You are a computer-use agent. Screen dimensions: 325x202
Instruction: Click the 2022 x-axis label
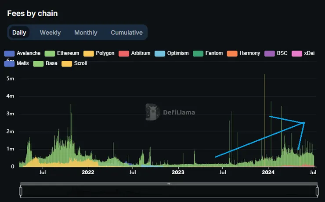[x=88, y=173]
